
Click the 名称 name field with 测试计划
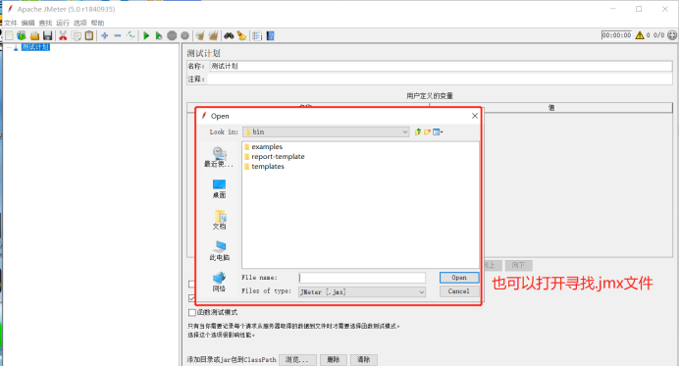tap(441, 67)
